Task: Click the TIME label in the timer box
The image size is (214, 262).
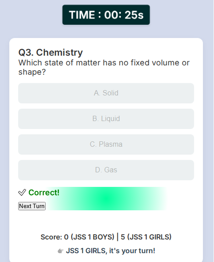Action: pyautogui.click(x=82, y=15)
